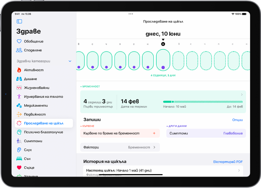
Task: Tap the 4 седмици 3 дни summary
Action: [98, 101]
